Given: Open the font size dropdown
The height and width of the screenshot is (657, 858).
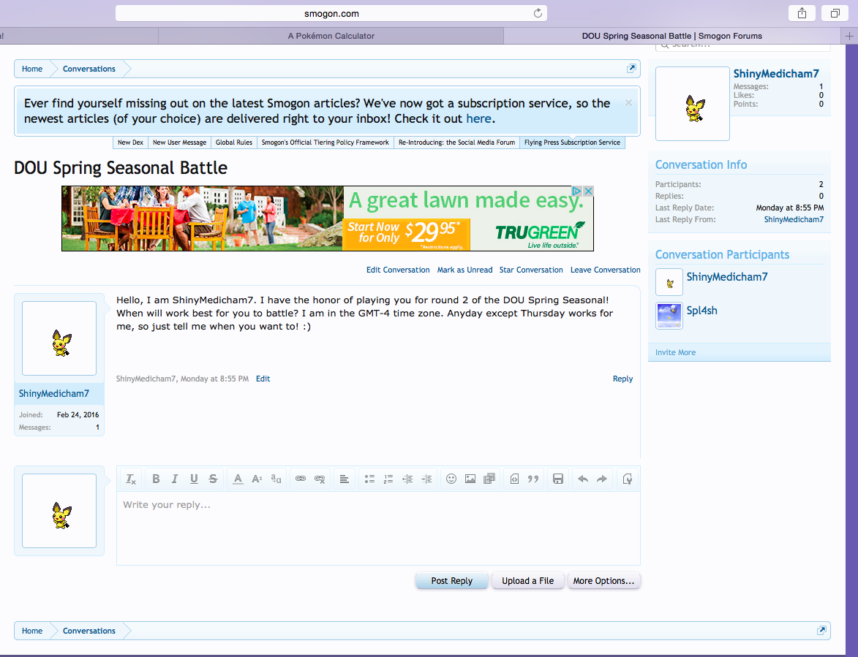Looking at the screenshot, I should (x=257, y=479).
